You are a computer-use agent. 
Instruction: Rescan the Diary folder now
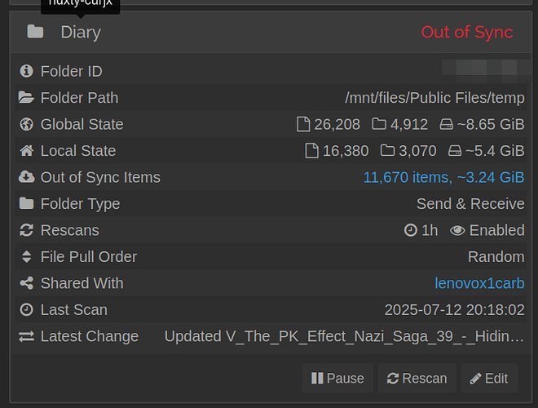pyautogui.click(x=417, y=378)
